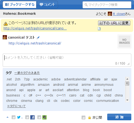Select the asciiart tag
The width and height of the screenshot is (134, 123).
click(x=58, y=90)
